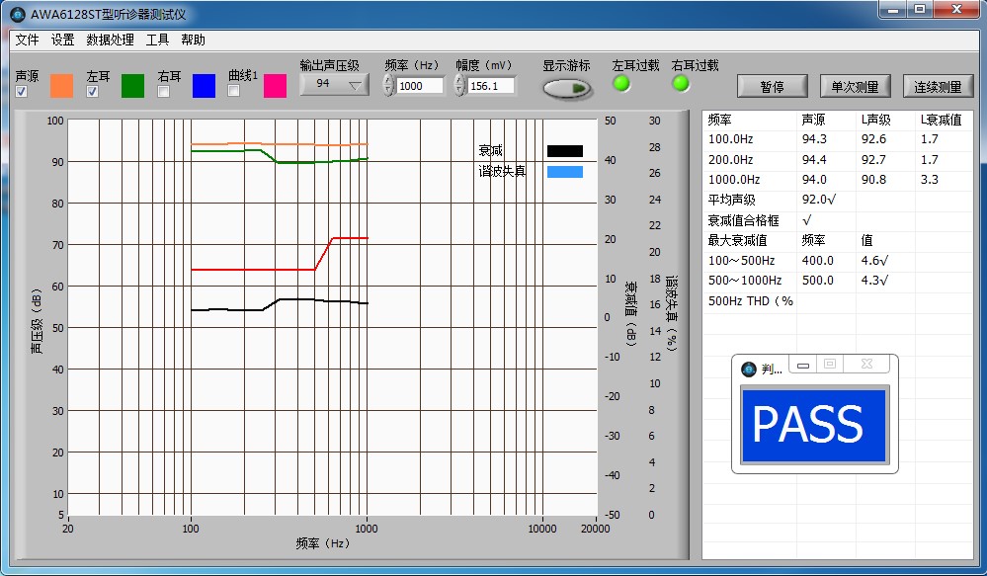Open the 输出声压级 dropdown showing 94
Image resolution: width=987 pixels, height=576 pixels.
[334, 85]
